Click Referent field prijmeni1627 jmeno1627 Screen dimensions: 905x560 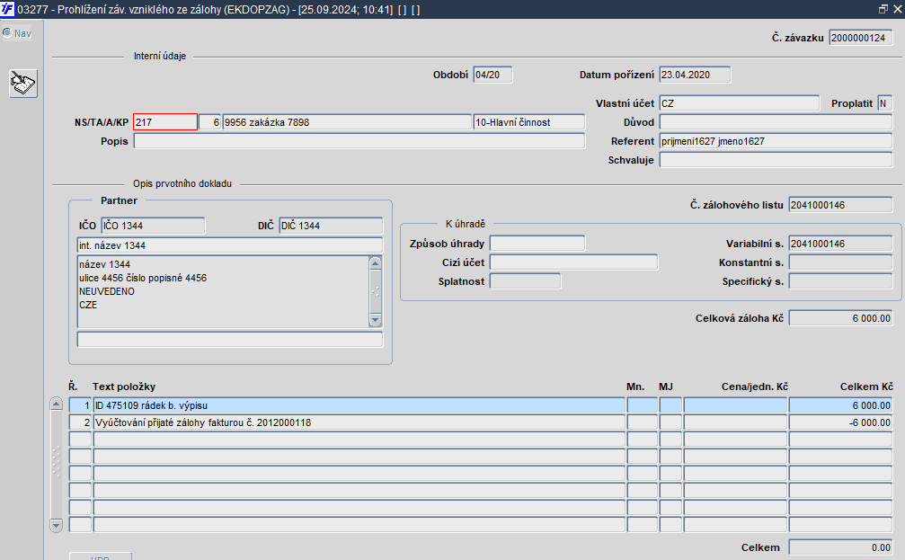(776, 141)
